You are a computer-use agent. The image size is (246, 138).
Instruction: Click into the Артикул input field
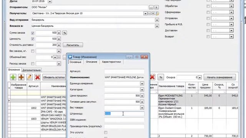coord(124,71)
